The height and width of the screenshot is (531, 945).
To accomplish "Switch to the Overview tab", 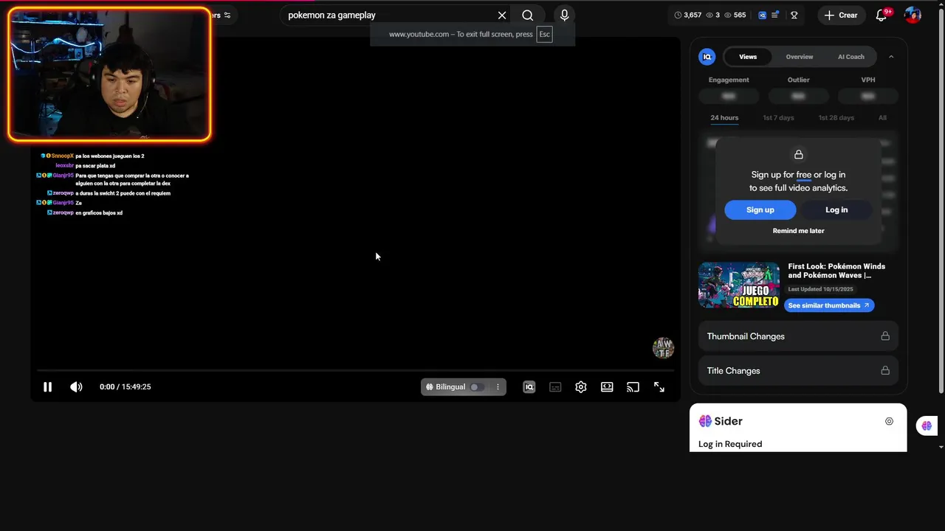I will click(800, 57).
